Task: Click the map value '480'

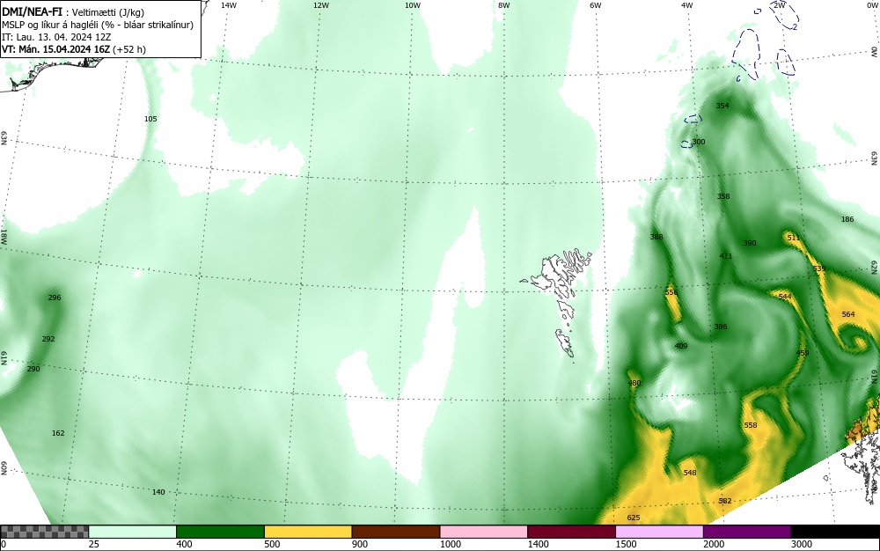Action: point(634,383)
